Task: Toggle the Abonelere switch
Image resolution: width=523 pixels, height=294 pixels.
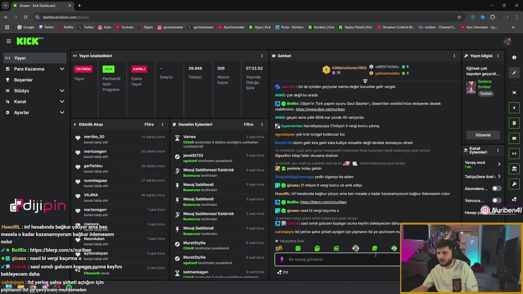Action: 496,189
